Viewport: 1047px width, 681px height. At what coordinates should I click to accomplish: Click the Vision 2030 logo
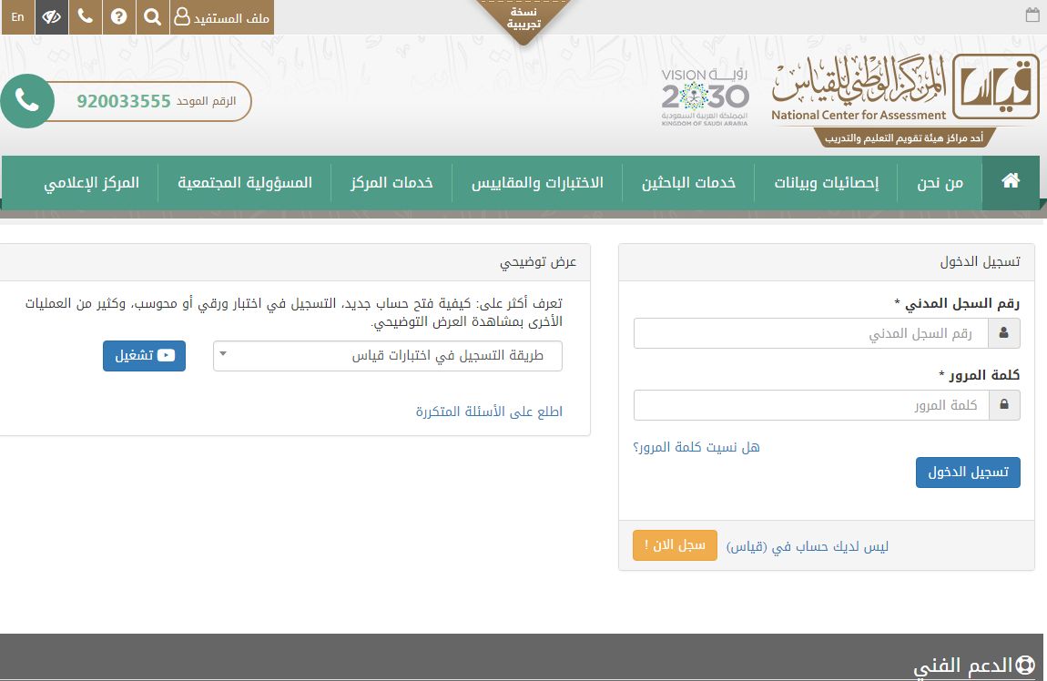(705, 97)
